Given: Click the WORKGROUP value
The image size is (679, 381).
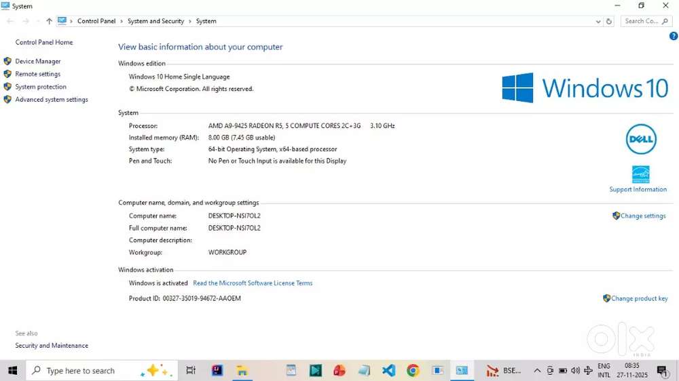Looking at the screenshot, I should tap(227, 253).
